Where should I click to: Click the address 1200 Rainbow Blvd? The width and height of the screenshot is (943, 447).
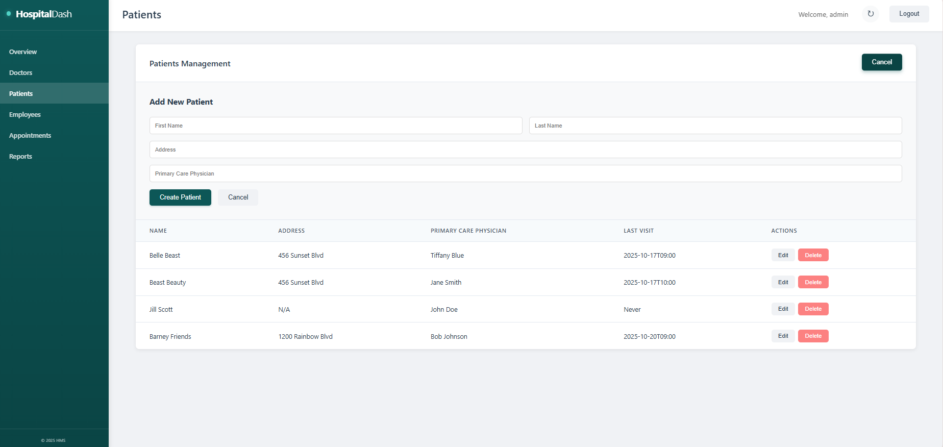tap(305, 337)
